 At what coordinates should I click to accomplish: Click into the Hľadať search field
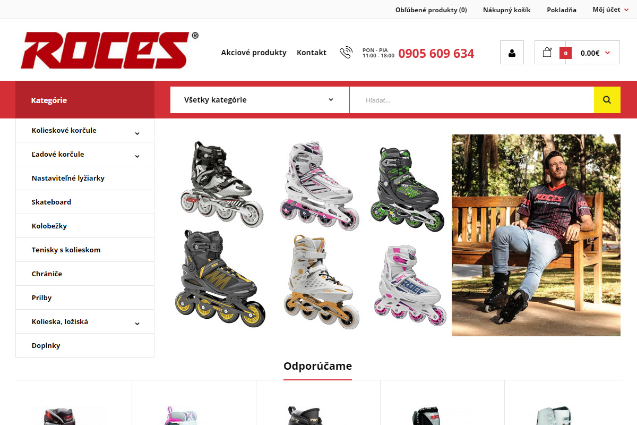click(x=472, y=100)
